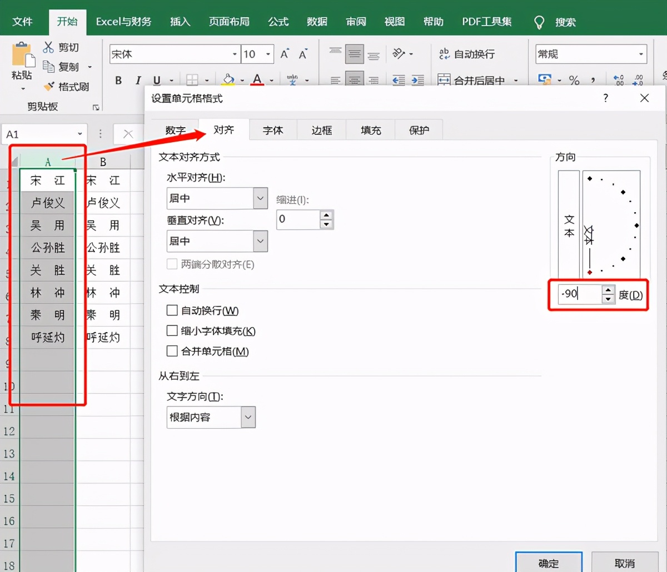Click the 剪切 cut scissors icon

(x=49, y=47)
